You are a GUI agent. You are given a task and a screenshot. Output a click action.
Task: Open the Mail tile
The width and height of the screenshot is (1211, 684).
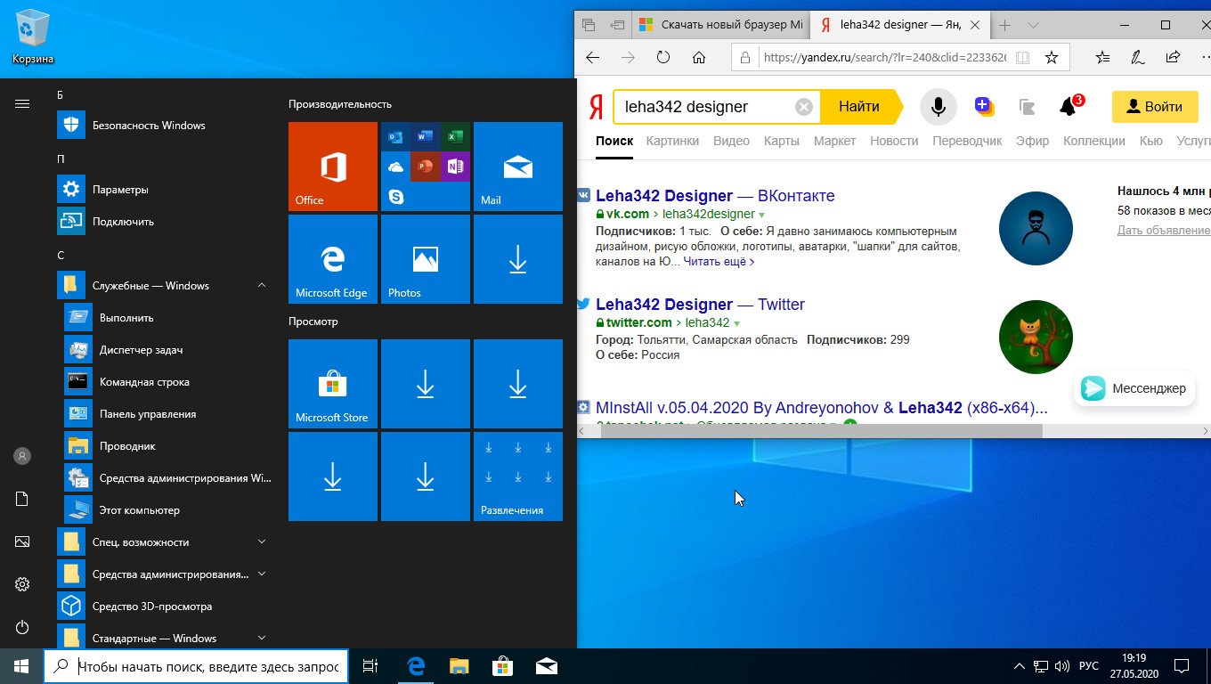[x=518, y=167]
